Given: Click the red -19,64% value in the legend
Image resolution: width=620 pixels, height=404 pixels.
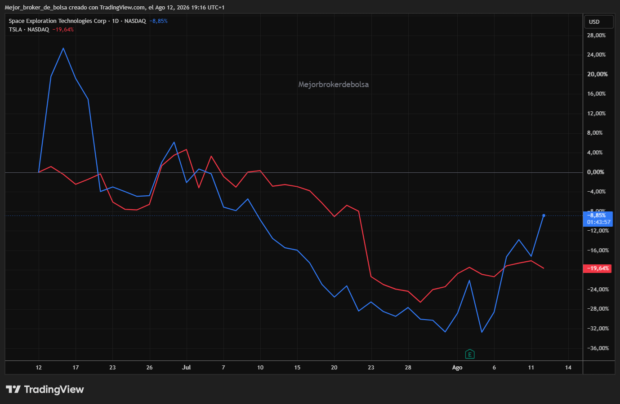Looking at the screenshot, I should click(x=63, y=30).
